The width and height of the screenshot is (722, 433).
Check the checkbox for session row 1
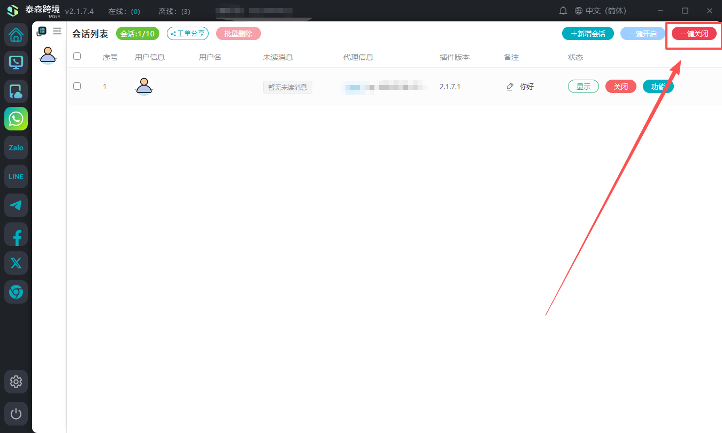77,86
